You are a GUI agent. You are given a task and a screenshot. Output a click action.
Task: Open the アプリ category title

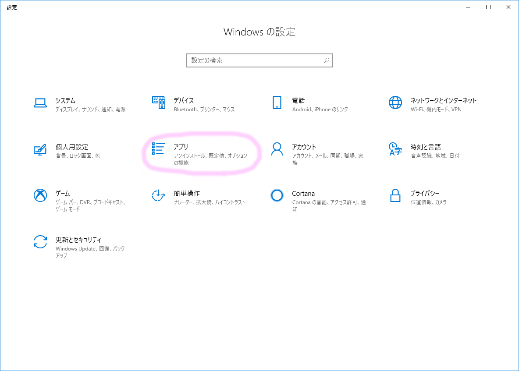[181, 147]
